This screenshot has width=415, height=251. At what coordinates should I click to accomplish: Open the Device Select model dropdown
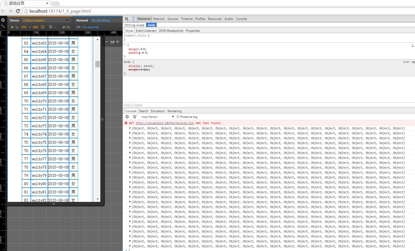(46, 20)
